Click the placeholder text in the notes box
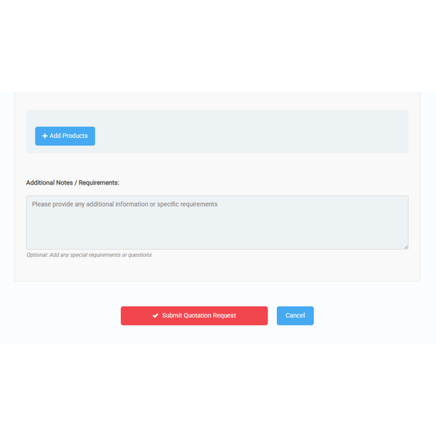 click(x=124, y=204)
